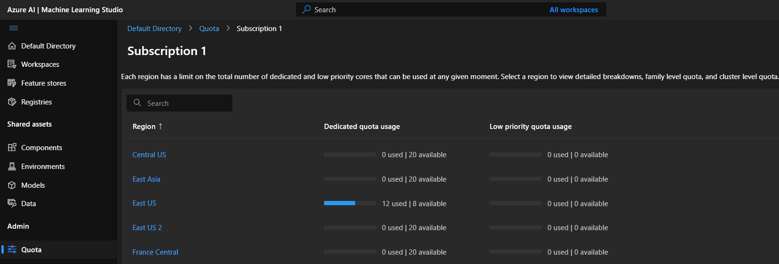The width and height of the screenshot is (779, 264).
Task: Click the East US low priority usage bar
Action: [516, 203]
